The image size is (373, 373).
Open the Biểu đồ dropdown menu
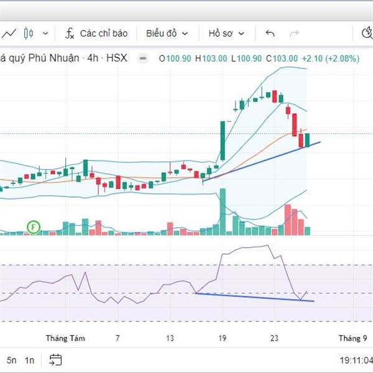(167, 34)
